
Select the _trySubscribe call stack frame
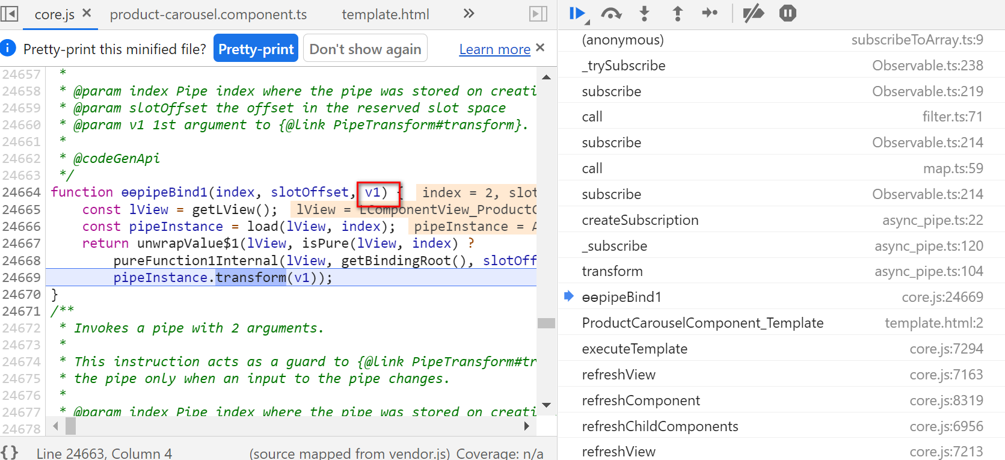coord(782,66)
